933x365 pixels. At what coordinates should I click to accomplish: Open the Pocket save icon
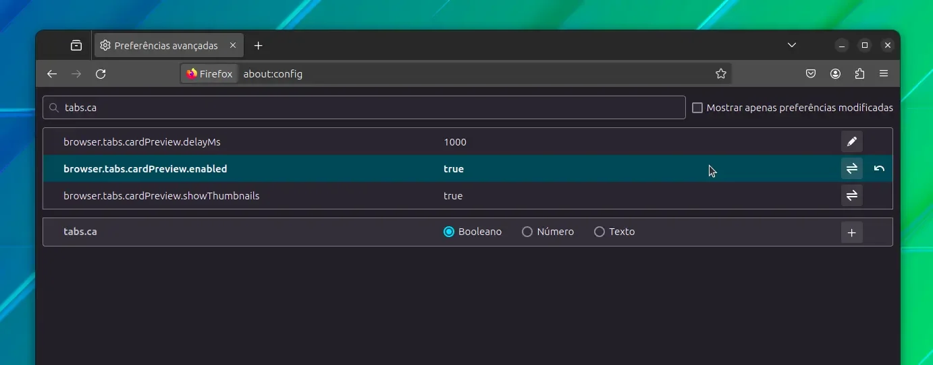(x=811, y=74)
